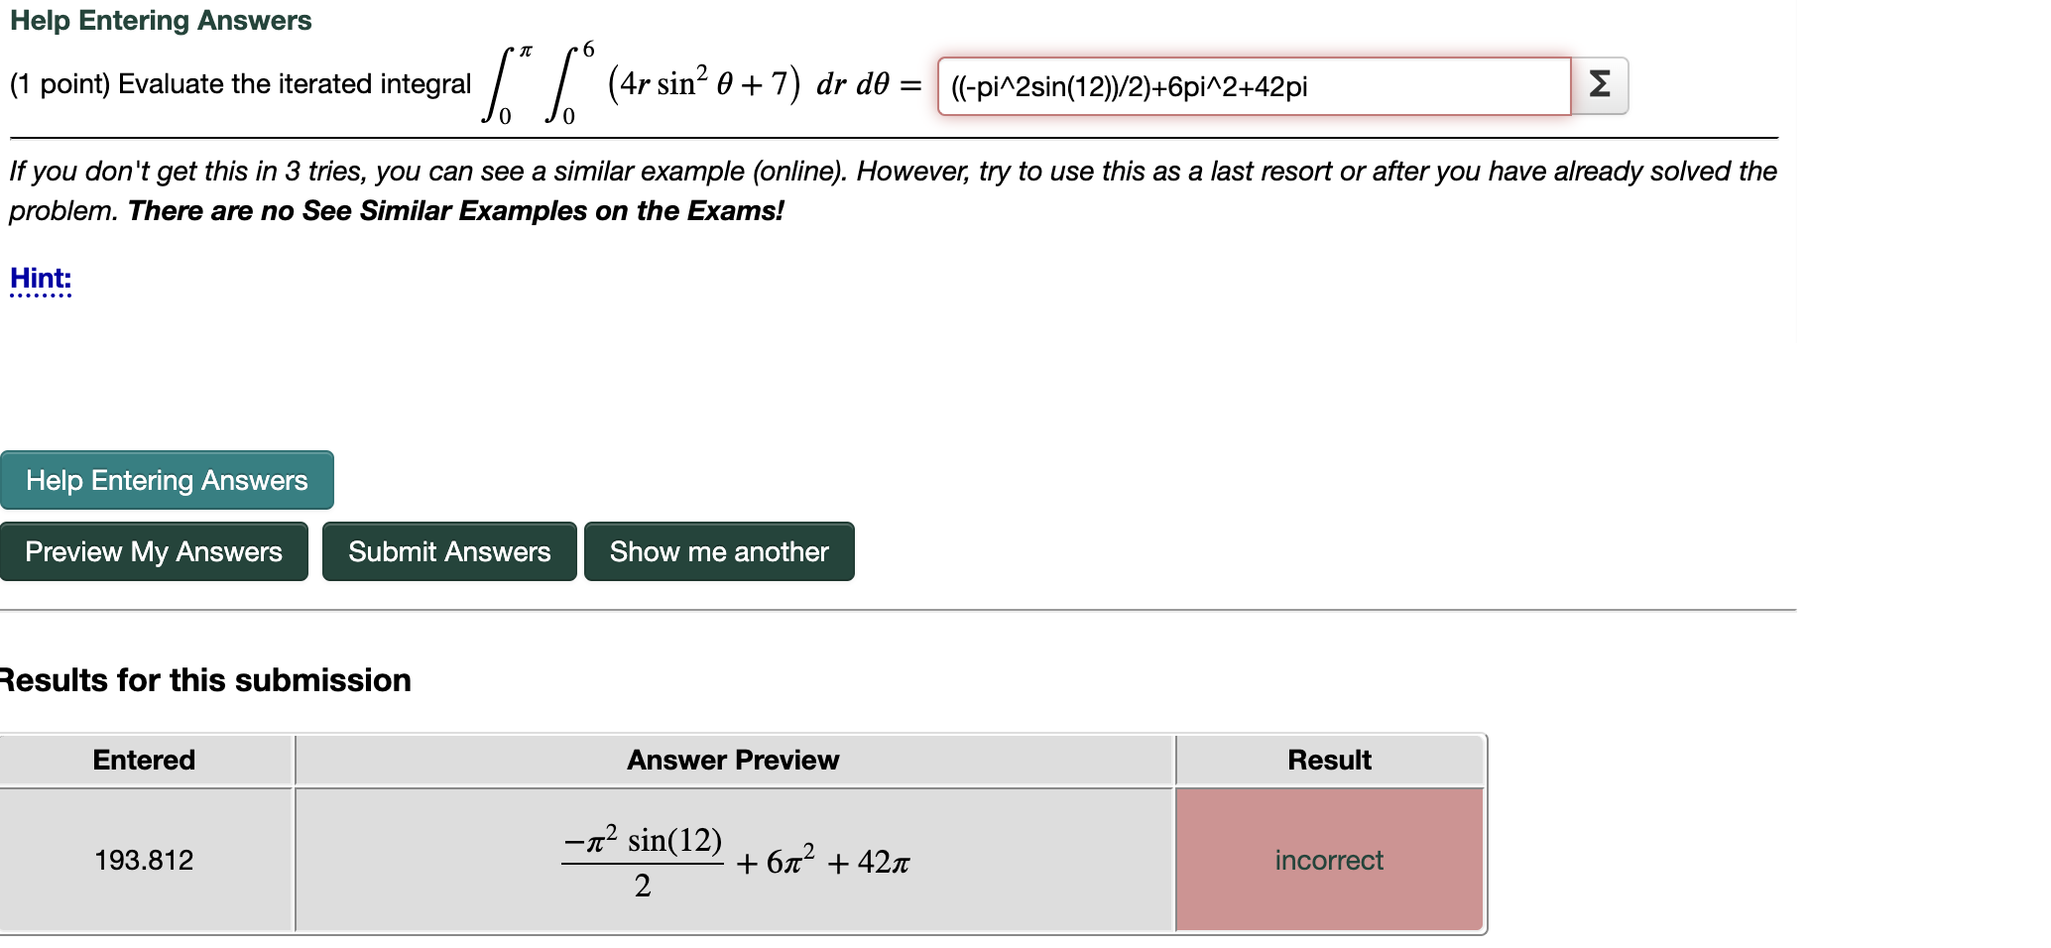Open the Help Entering Answers heading link
Viewport: 2051px width, 948px height.
[159, 20]
